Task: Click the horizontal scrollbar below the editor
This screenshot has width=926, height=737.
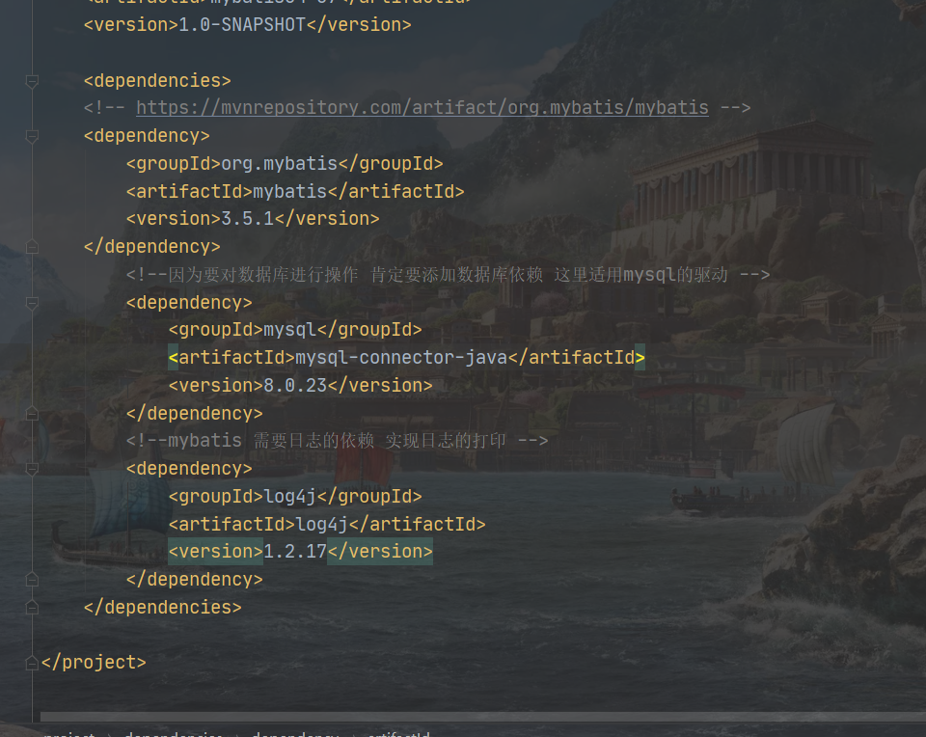Action: pos(483,717)
